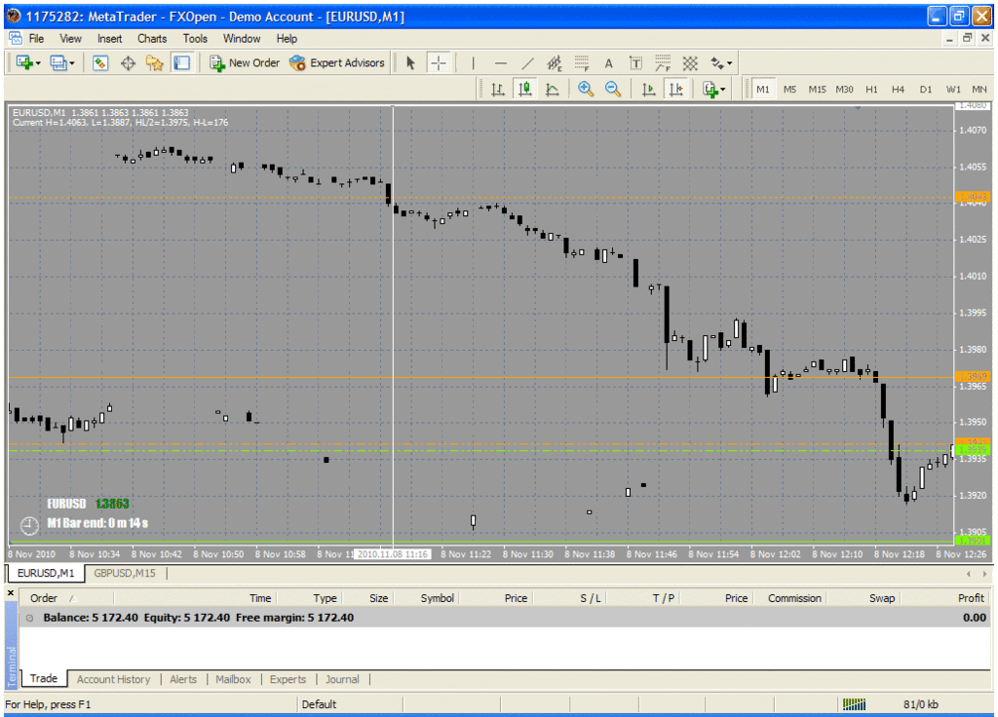This screenshot has height=717, width=998.
Task: Switch chart to line chart style
Action: (553, 90)
